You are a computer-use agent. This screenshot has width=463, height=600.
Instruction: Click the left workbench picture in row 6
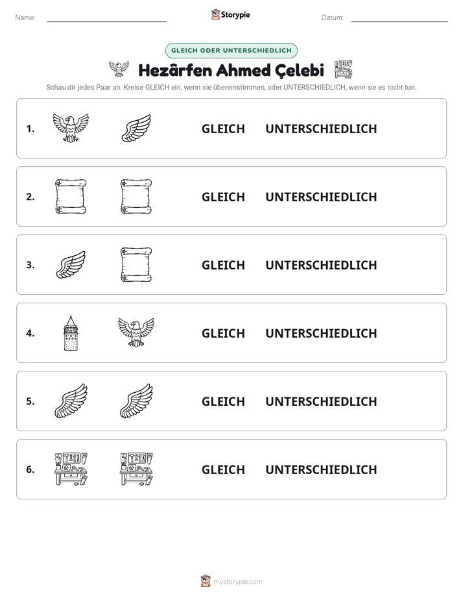point(71,469)
